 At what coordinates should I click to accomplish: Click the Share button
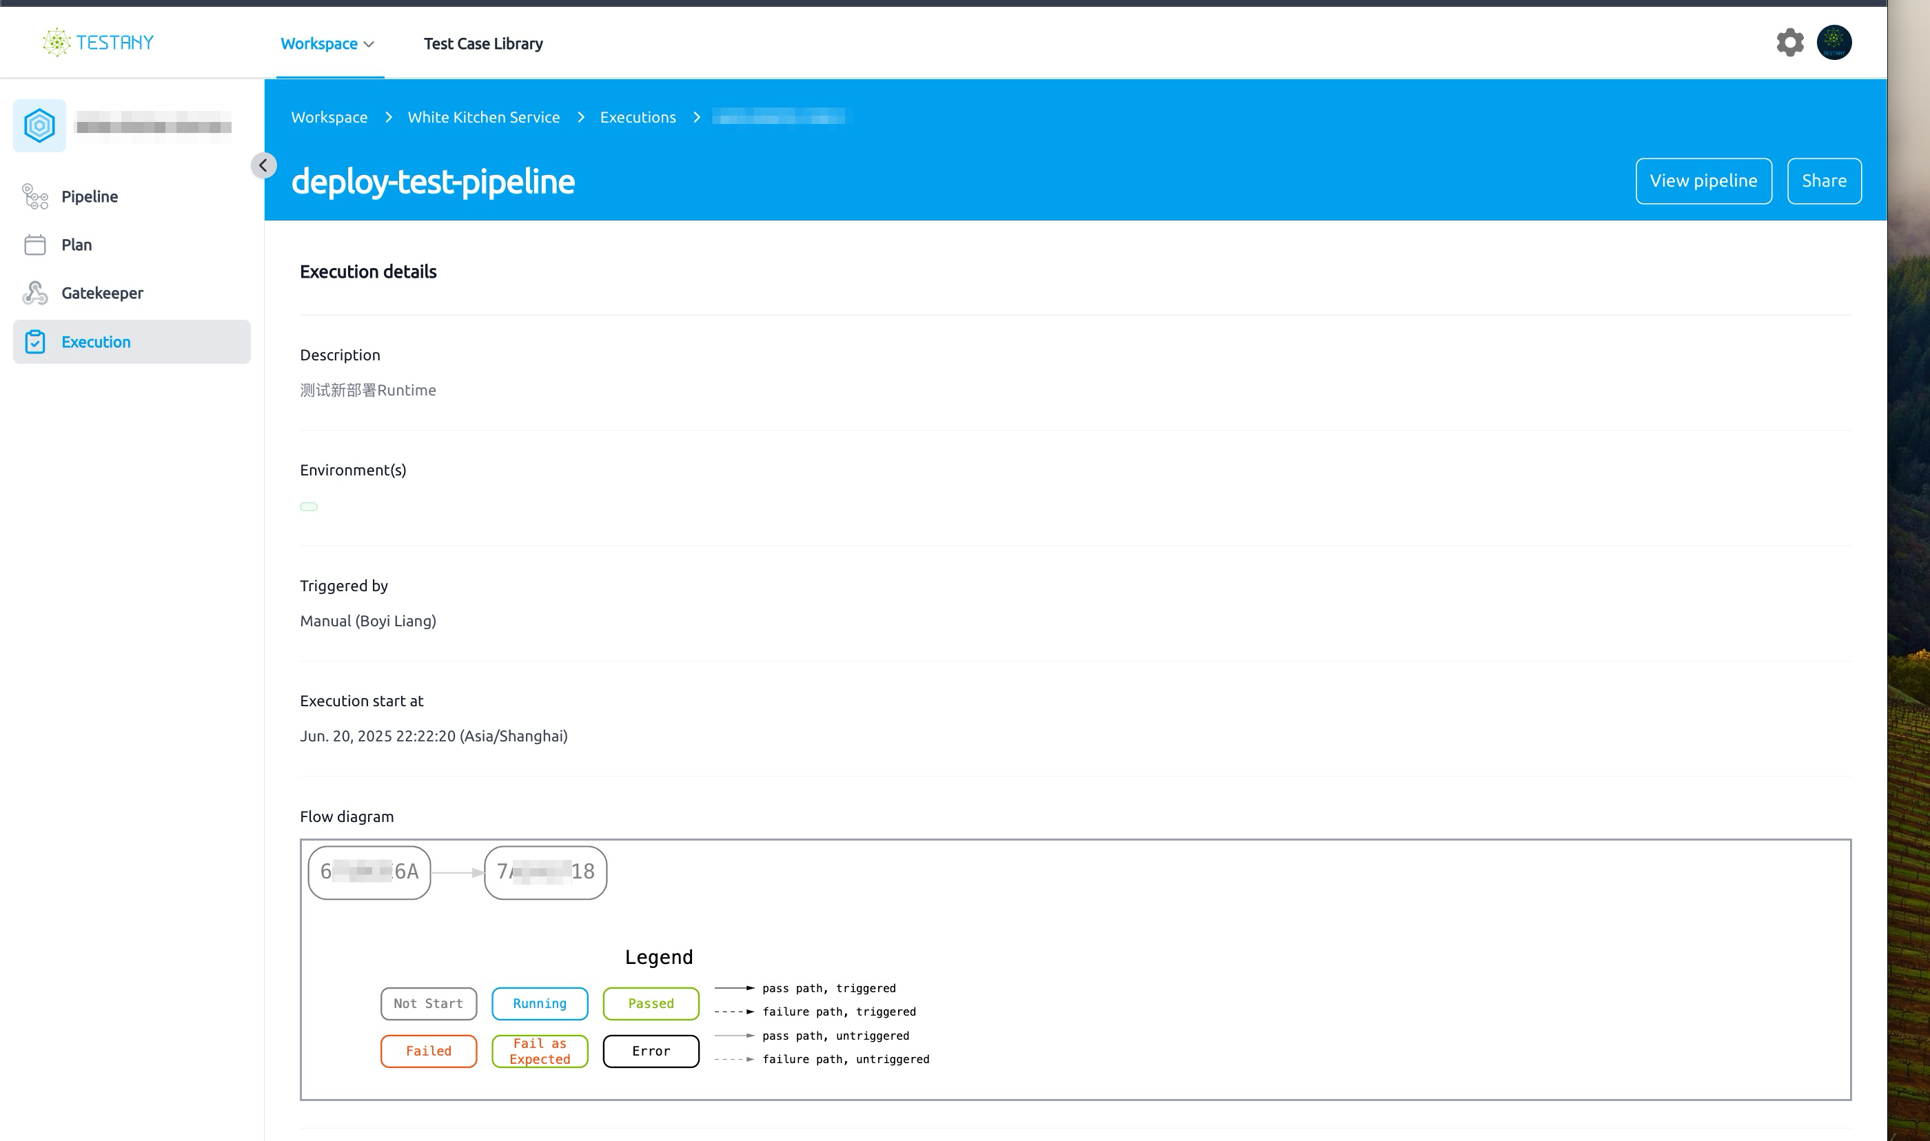(1824, 181)
